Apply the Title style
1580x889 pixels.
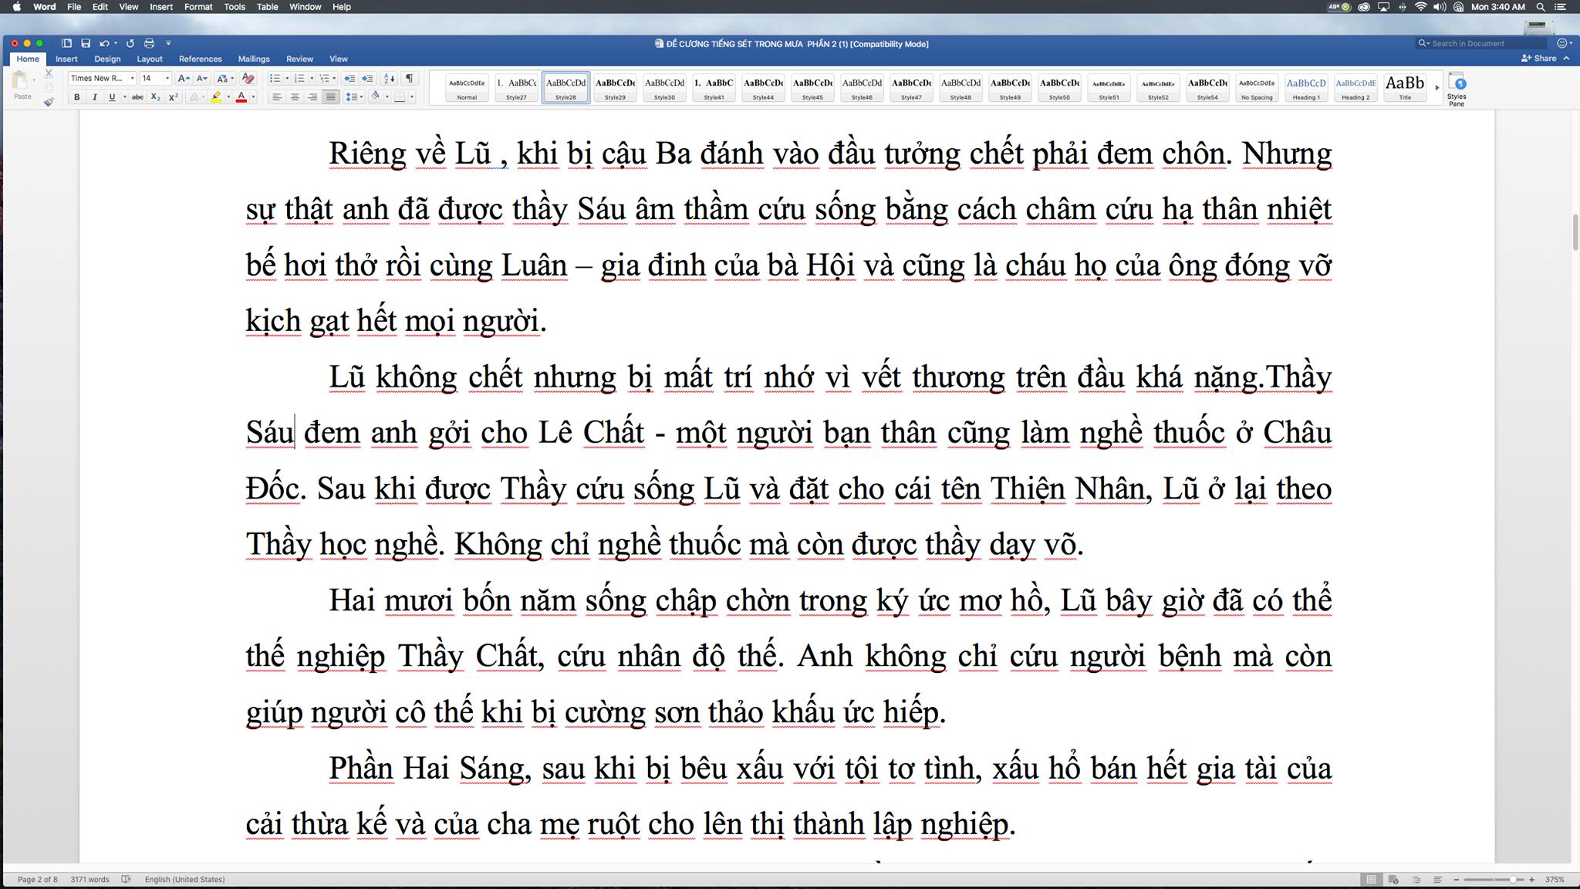[1405, 87]
